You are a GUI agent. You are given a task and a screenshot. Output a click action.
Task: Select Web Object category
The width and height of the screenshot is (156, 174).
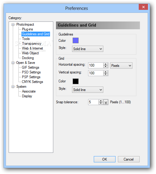coord(30,53)
